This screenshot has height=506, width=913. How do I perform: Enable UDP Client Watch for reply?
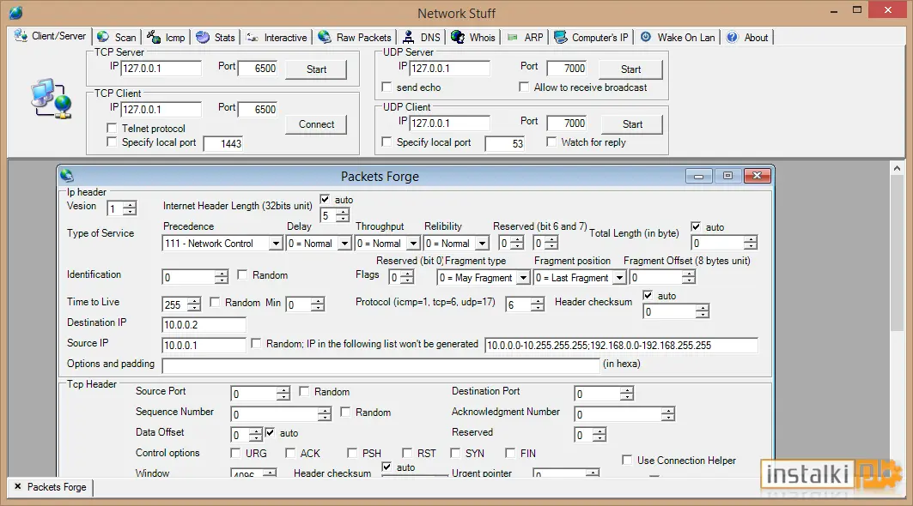pyautogui.click(x=551, y=142)
